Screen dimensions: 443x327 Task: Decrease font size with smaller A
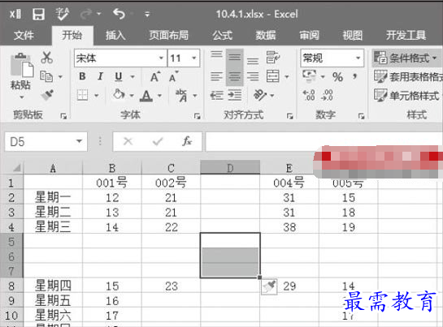pyautogui.click(x=173, y=76)
